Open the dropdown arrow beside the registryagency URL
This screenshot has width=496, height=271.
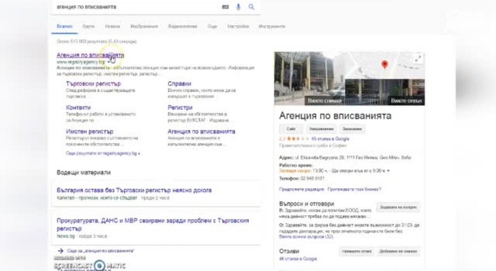(x=109, y=62)
